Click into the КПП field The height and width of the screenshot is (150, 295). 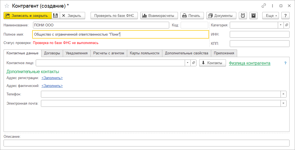point(260,43)
